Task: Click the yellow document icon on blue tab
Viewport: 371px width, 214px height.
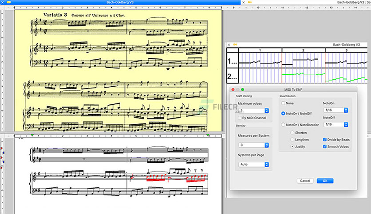Action: [x=9, y=2]
